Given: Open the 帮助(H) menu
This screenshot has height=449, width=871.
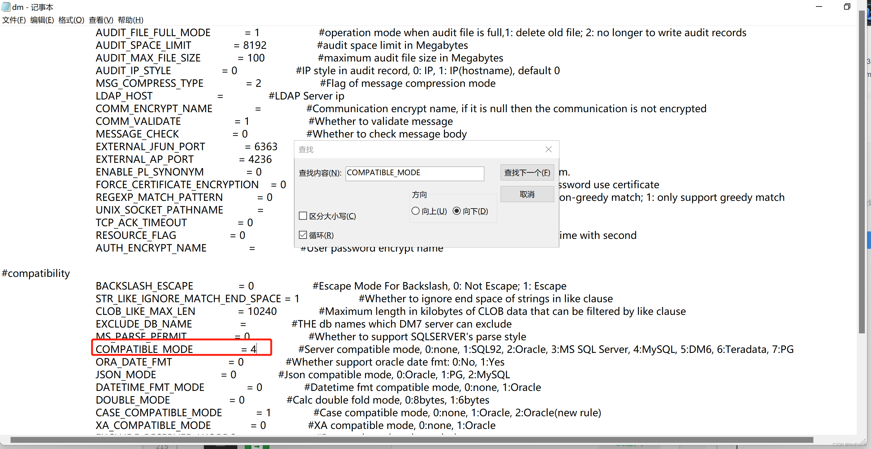Looking at the screenshot, I should (130, 20).
